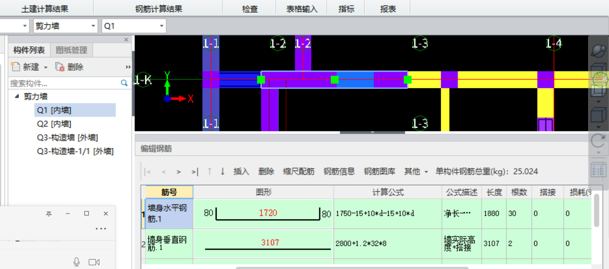The image size is (609, 269).
Task: Go to last rebar record
Action: click(x=195, y=172)
